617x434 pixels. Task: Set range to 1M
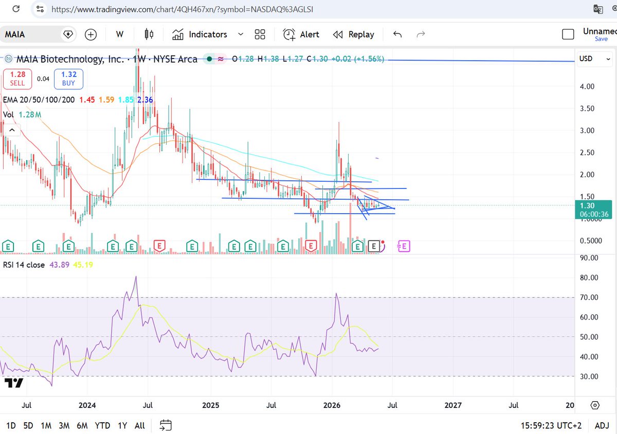46,425
